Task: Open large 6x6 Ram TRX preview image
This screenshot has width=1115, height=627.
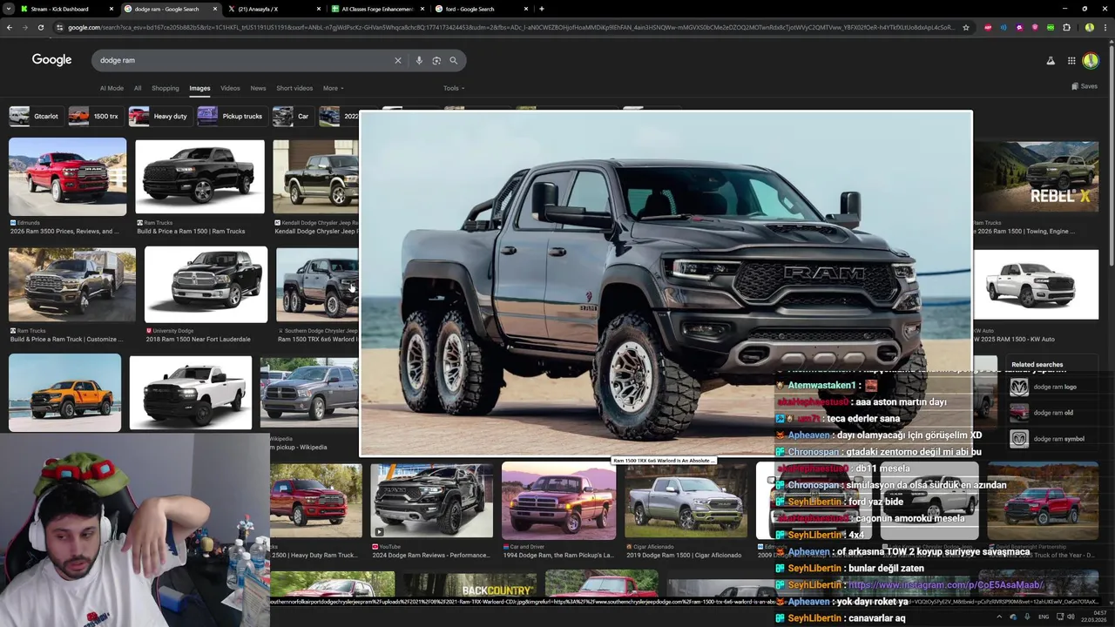Action: (x=666, y=283)
